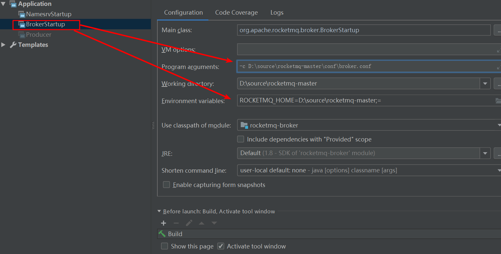Image resolution: width=501 pixels, height=254 pixels.
Task: Add a before launch task
Action: (164, 223)
